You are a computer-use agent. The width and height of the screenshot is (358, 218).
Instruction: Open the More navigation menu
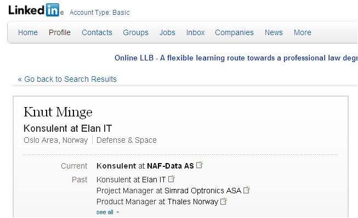tap(302, 32)
